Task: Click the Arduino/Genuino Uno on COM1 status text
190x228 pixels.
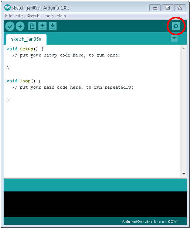Action: [150, 222]
